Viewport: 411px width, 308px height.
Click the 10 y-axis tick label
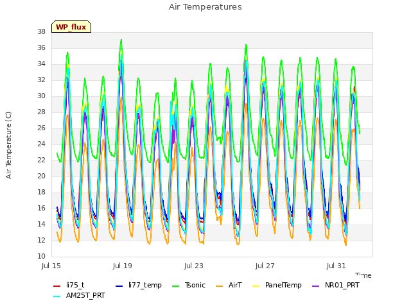pos(41,256)
